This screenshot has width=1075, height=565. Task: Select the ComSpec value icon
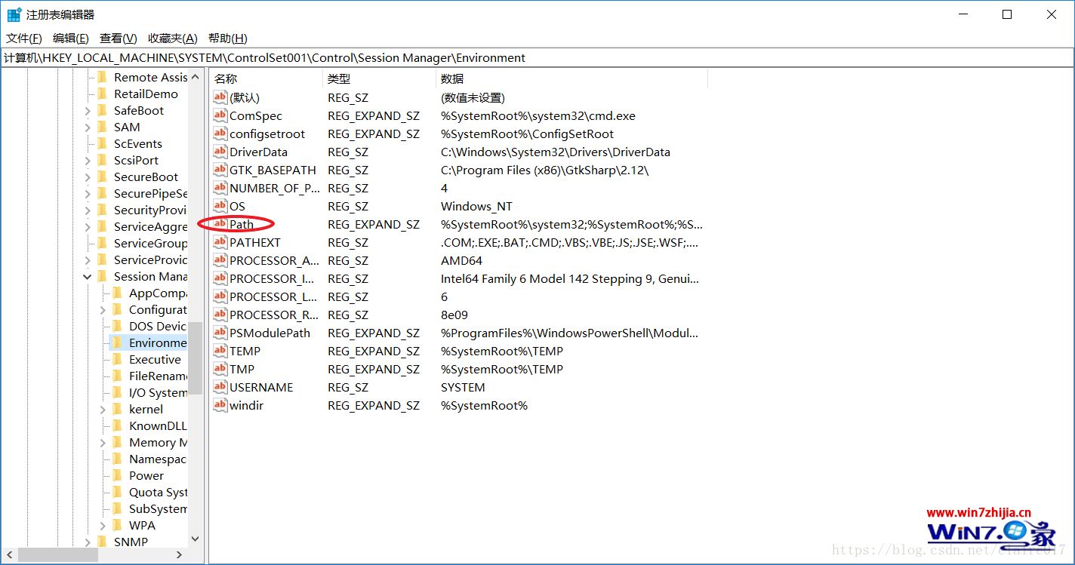pos(220,115)
